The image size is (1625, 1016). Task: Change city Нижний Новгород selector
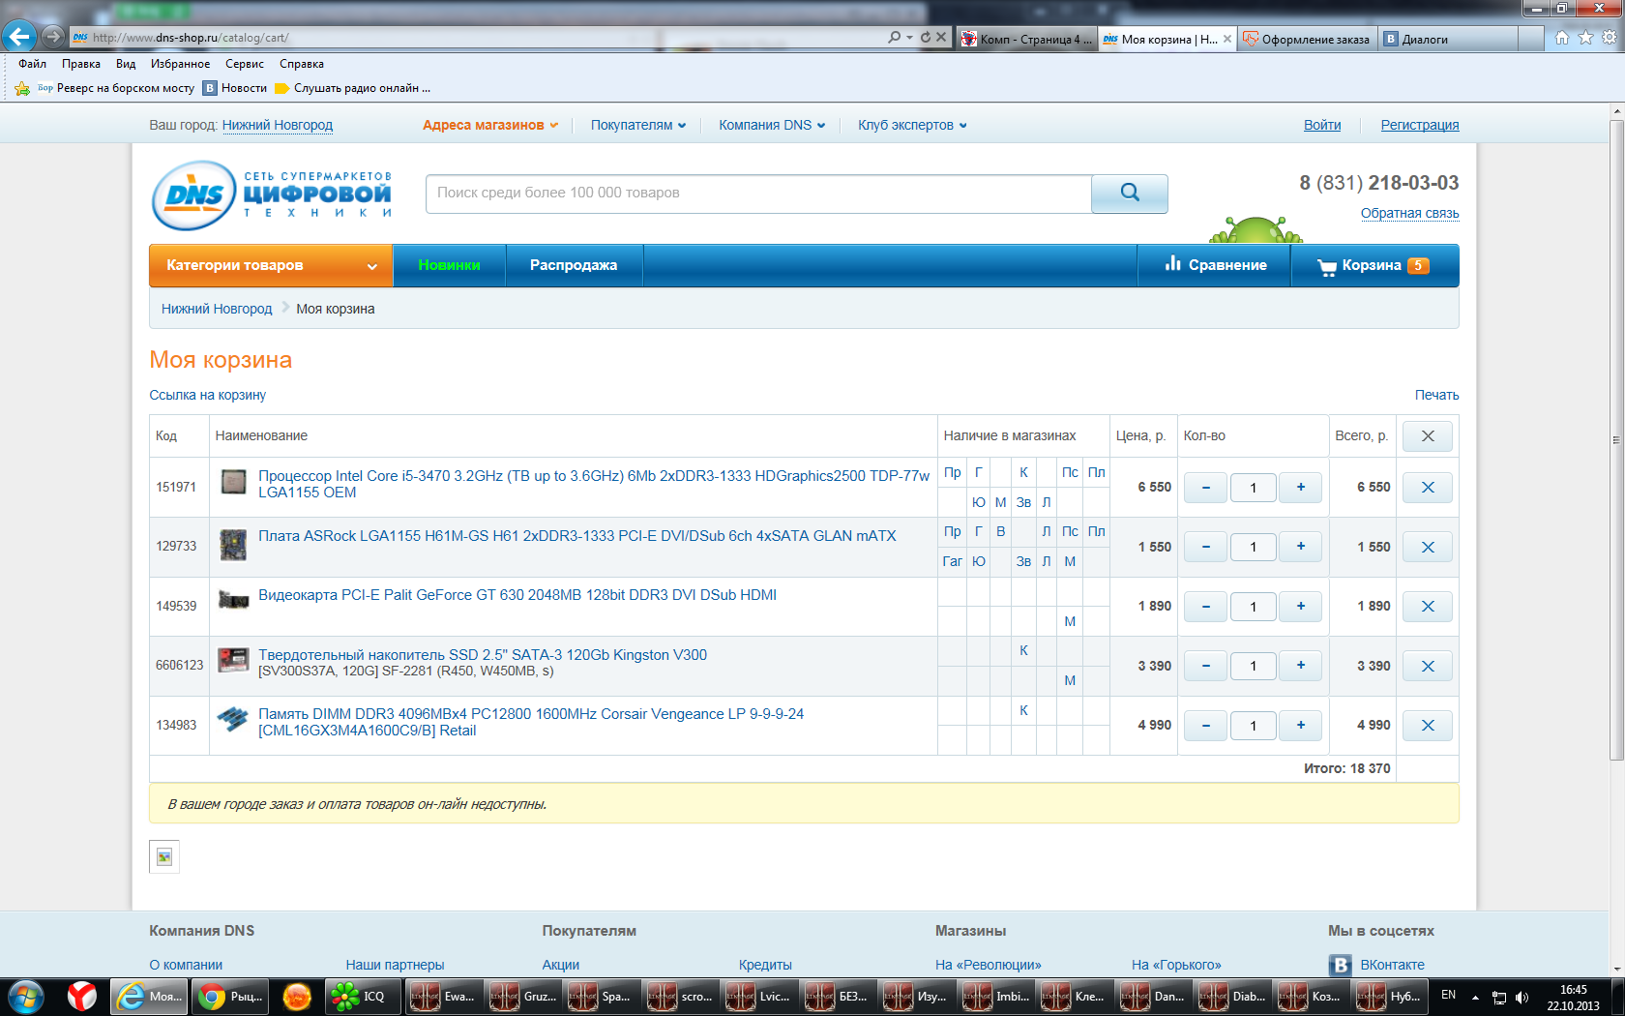278,126
